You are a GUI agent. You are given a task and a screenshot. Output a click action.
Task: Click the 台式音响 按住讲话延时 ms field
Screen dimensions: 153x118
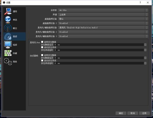pos(100,63)
